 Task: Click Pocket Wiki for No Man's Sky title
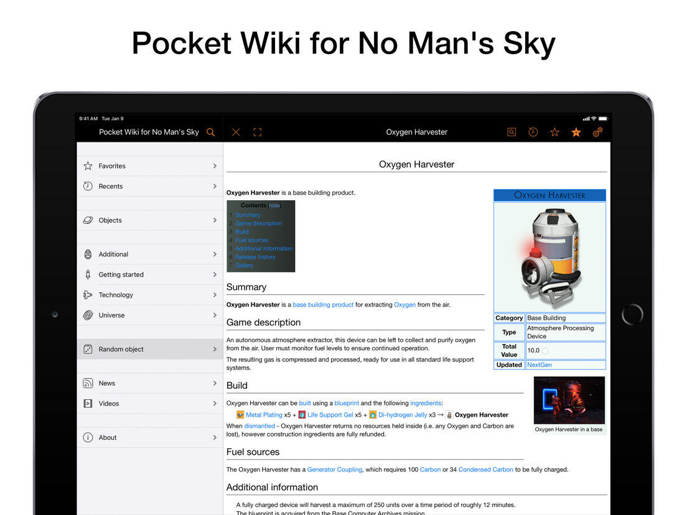pyautogui.click(x=149, y=132)
